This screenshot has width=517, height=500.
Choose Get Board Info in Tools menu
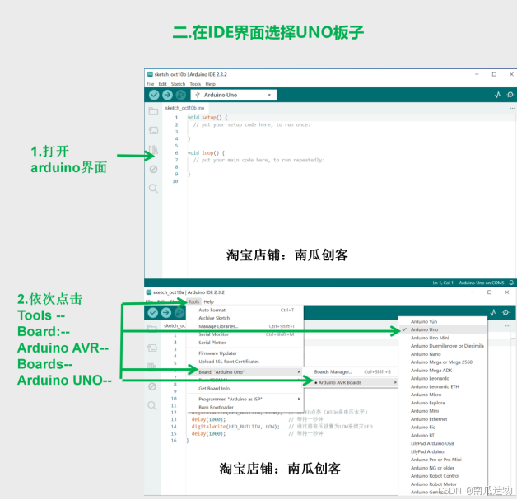[245, 389]
